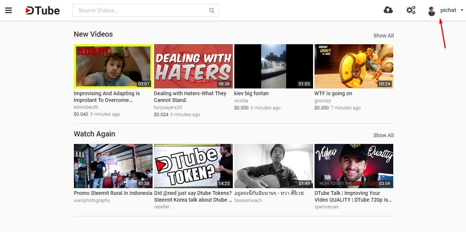The height and width of the screenshot is (232, 466).
Task: Visit spenceryan's channel
Action: click(x=327, y=207)
